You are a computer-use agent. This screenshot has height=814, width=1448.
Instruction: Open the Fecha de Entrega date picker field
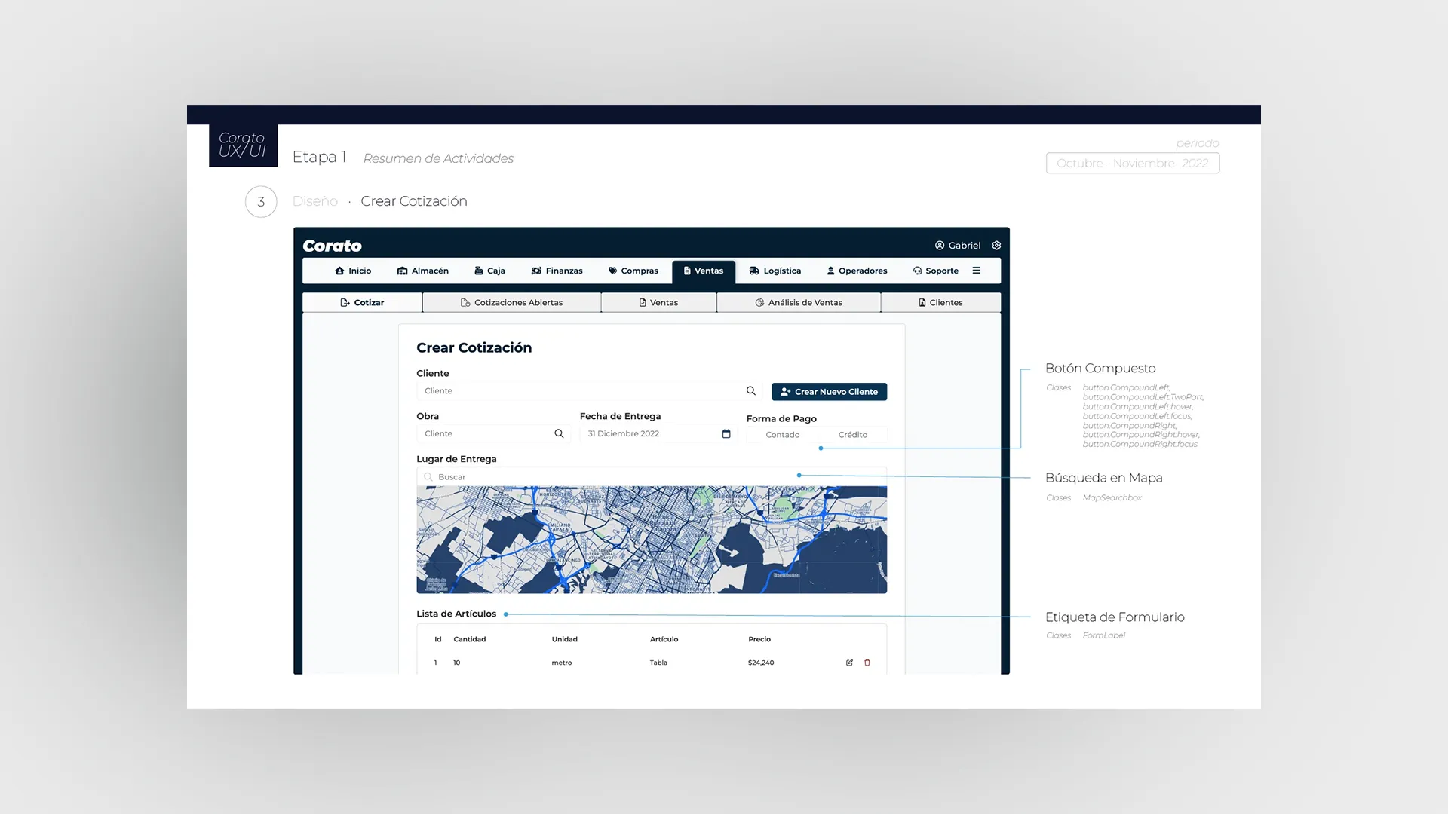tap(649, 434)
